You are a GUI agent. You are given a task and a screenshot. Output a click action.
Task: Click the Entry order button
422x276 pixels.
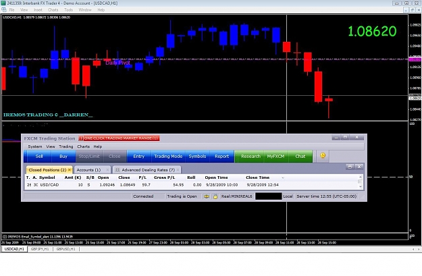pyautogui.click(x=139, y=157)
